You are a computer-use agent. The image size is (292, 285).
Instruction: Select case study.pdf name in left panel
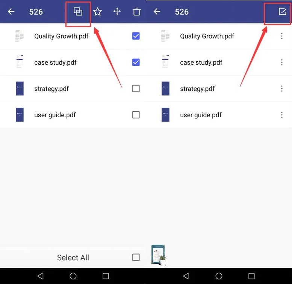pyautogui.click(x=55, y=62)
